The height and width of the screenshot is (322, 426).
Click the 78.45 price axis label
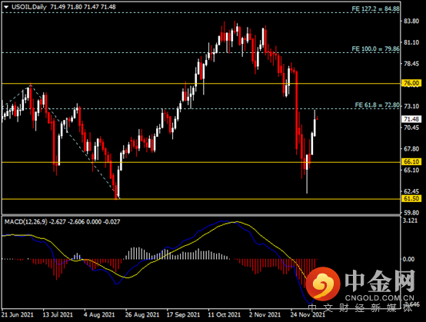(411, 64)
